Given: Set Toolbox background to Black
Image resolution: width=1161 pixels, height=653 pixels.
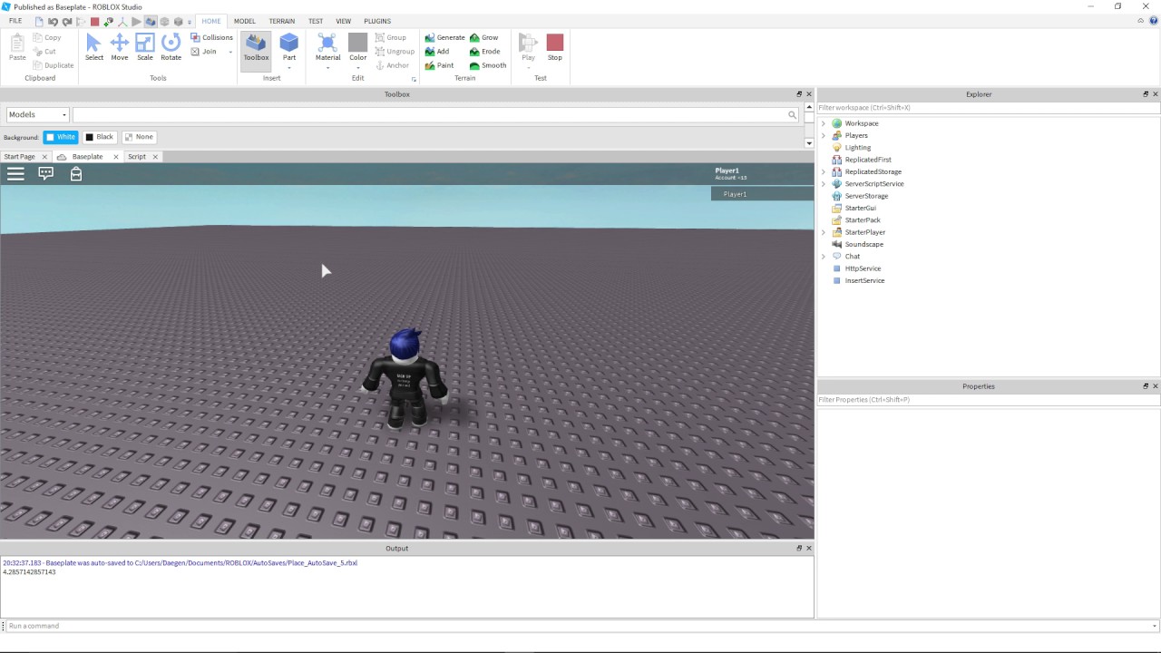Looking at the screenshot, I should (x=100, y=137).
